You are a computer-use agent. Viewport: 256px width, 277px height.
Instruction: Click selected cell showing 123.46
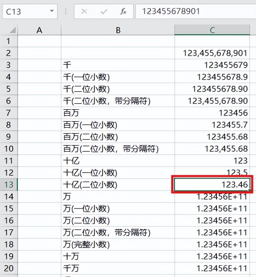pyautogui.click(x=212, y=184)
